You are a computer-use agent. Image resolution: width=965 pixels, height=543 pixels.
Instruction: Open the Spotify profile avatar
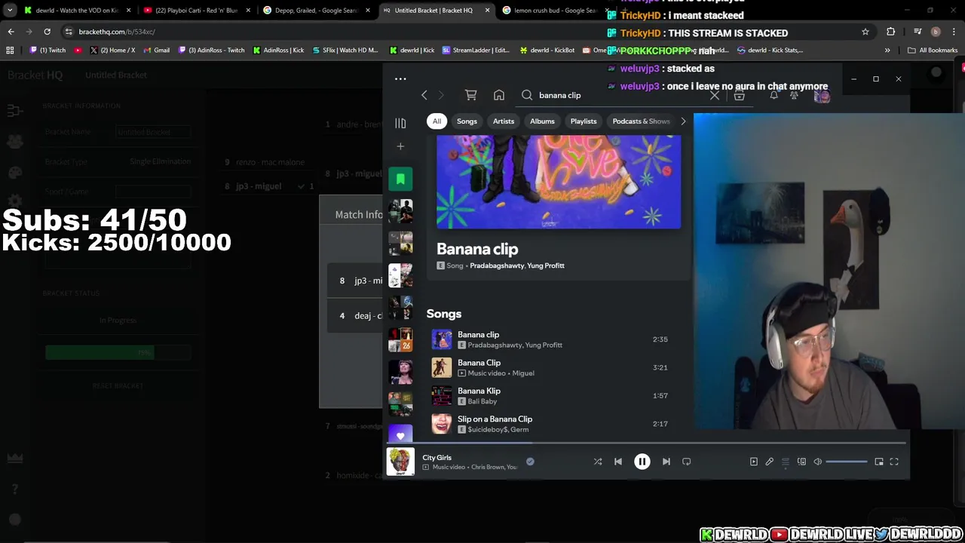[x=821, y=95]
